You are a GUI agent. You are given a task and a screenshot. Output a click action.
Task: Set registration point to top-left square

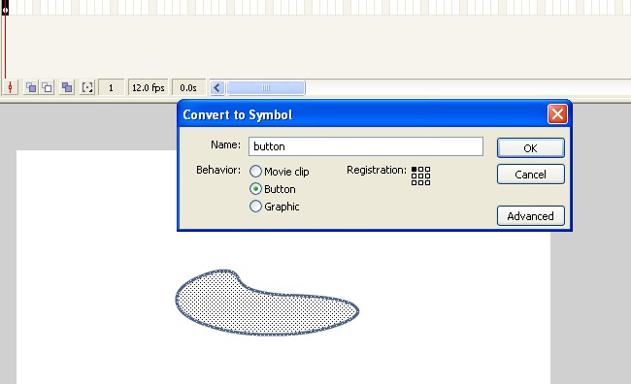coord(415,170)
